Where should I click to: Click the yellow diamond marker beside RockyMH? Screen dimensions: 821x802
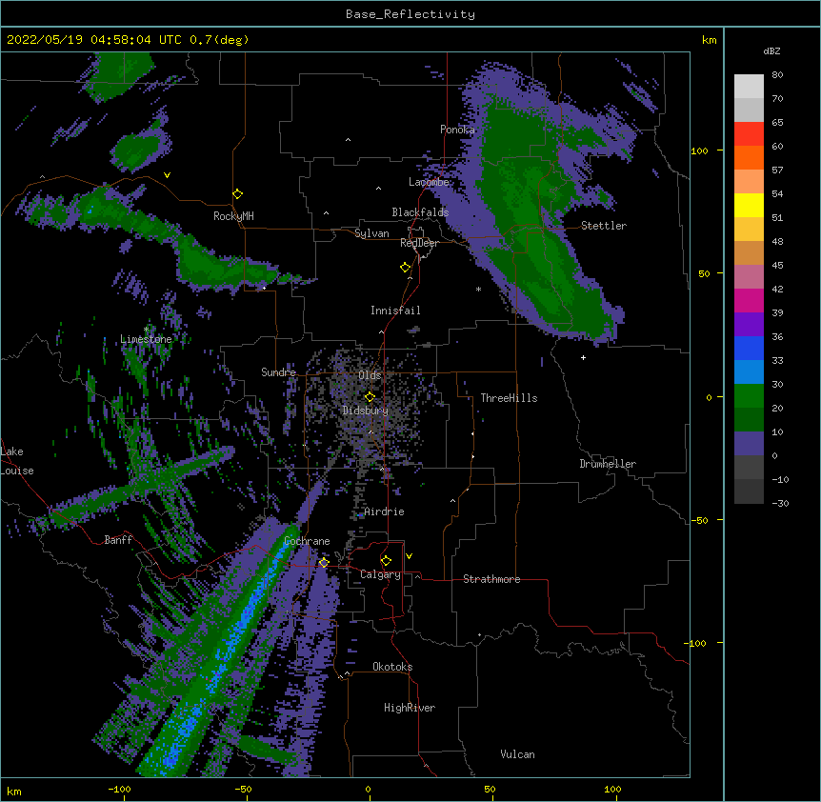coord(238,194)
